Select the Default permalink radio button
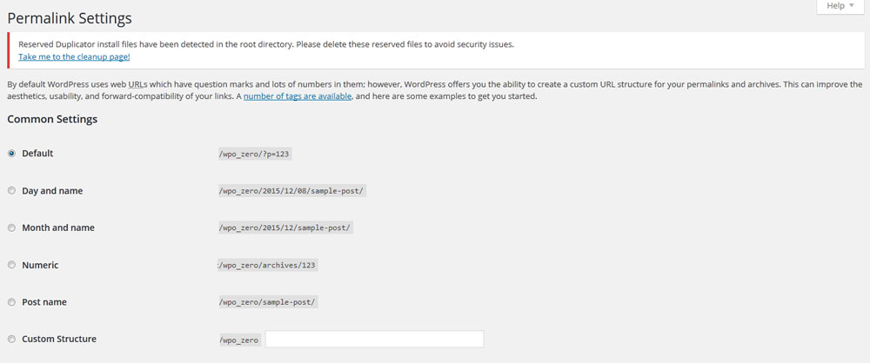This screenshot has width=870, height=363. point(11,153)
